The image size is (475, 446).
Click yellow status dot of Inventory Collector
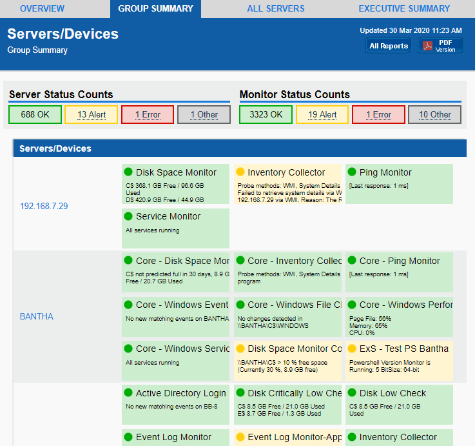click(240, 172)
